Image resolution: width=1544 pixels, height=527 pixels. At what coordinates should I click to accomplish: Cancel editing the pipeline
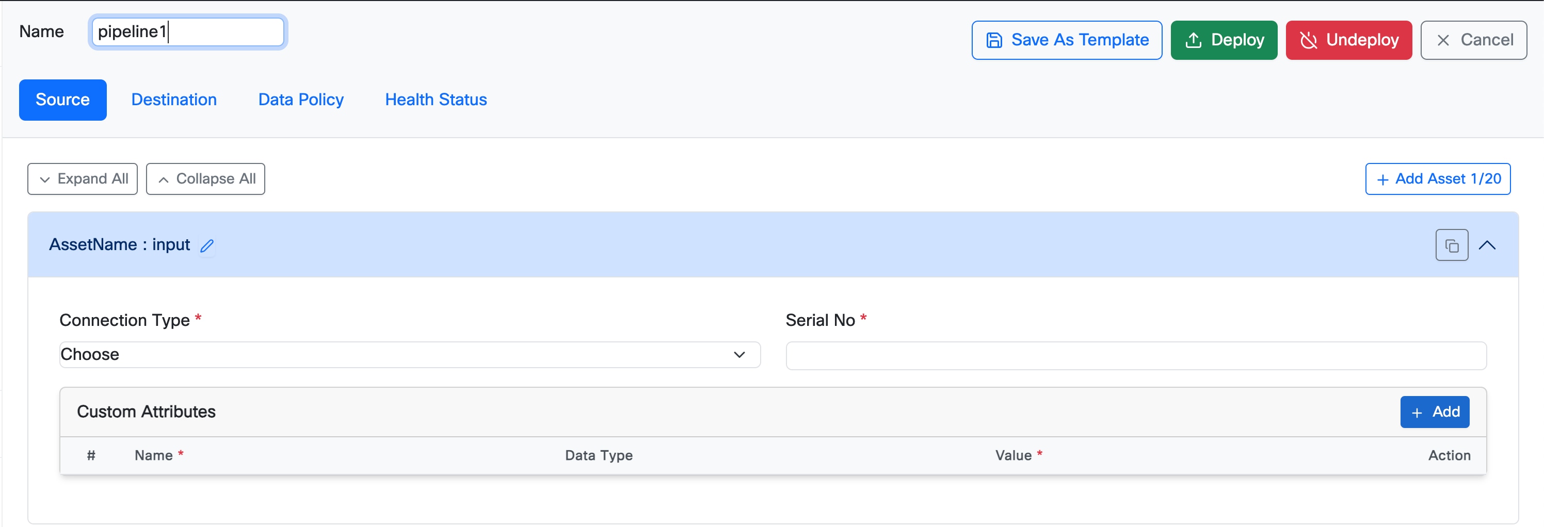tap(1473, 40)
